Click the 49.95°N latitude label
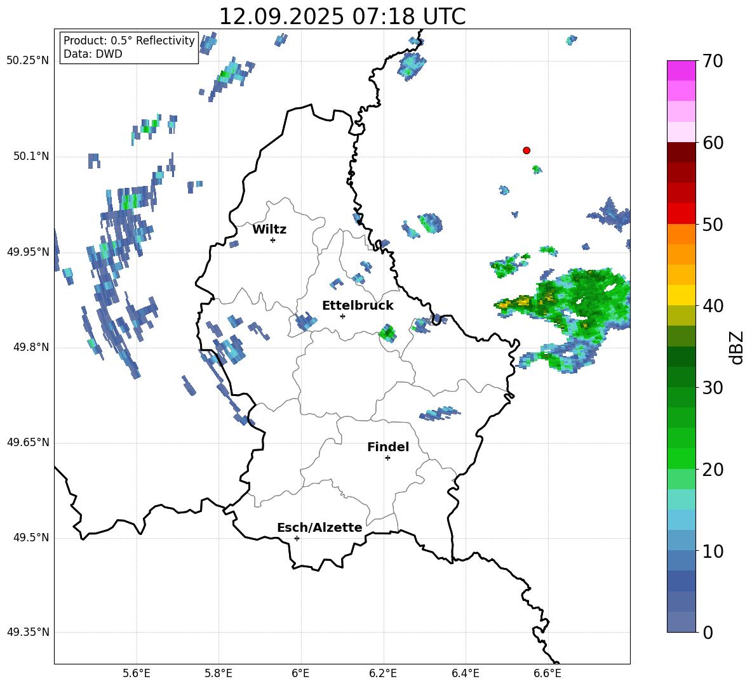752x686 pixels. (x=28, y=252)
